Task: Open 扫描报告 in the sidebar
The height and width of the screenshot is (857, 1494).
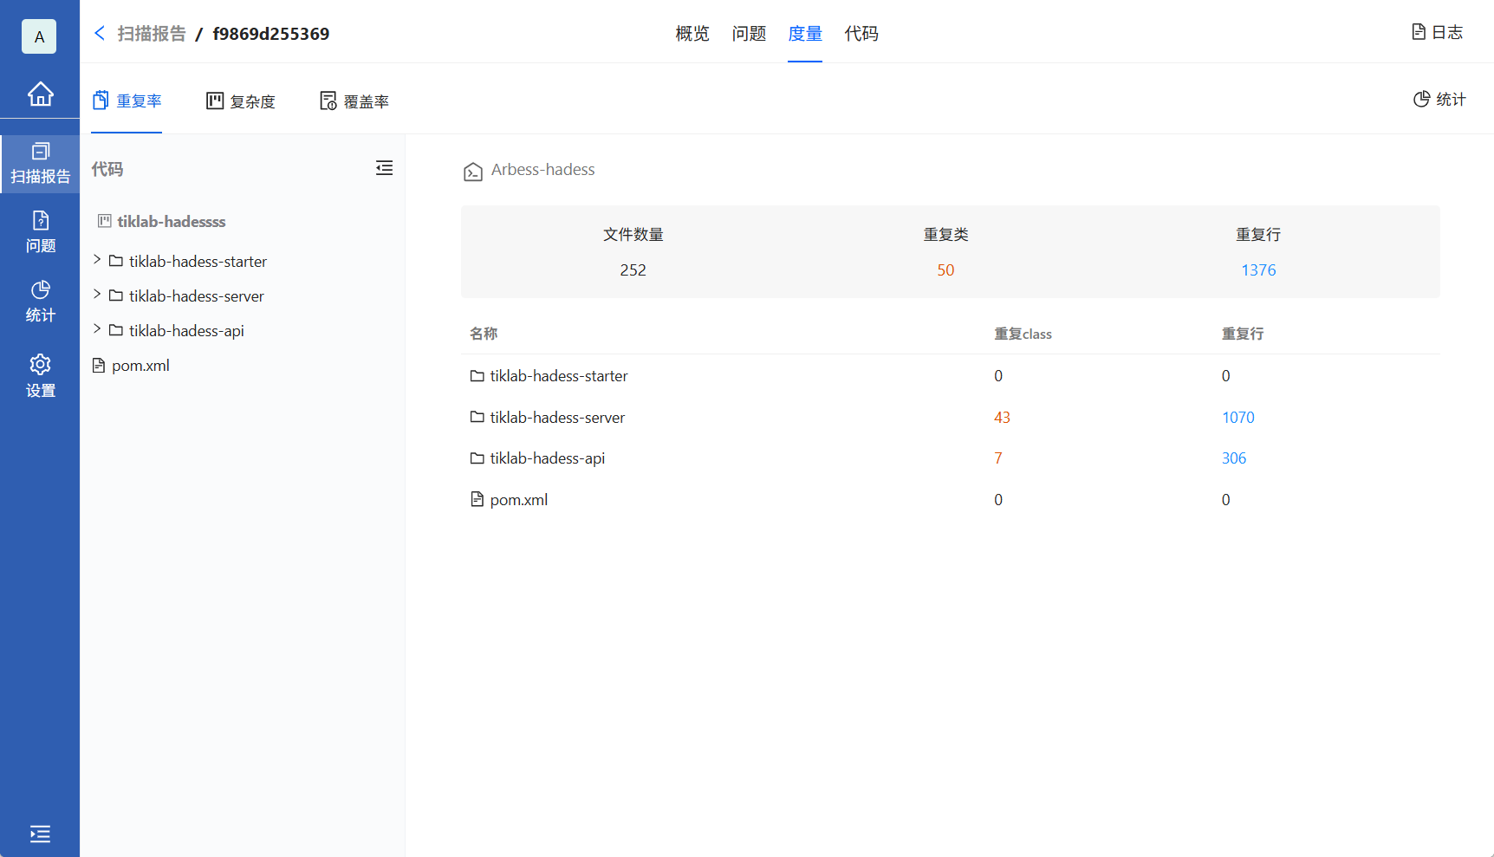Action: 40,164
